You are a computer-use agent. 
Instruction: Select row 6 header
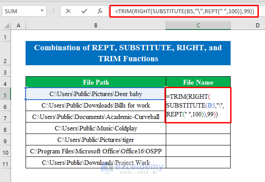coord(5,105)
